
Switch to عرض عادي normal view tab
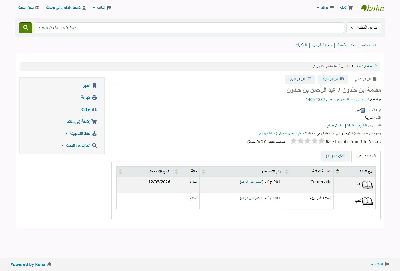(x=365, y=79)
